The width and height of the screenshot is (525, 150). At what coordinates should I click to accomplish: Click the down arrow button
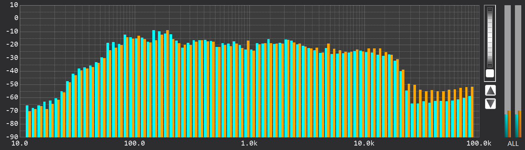(x=490, y=103)
